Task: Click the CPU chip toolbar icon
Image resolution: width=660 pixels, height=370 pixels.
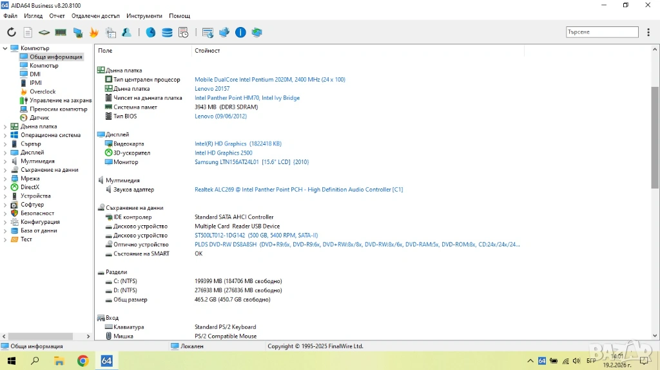Action: (44, 32)
